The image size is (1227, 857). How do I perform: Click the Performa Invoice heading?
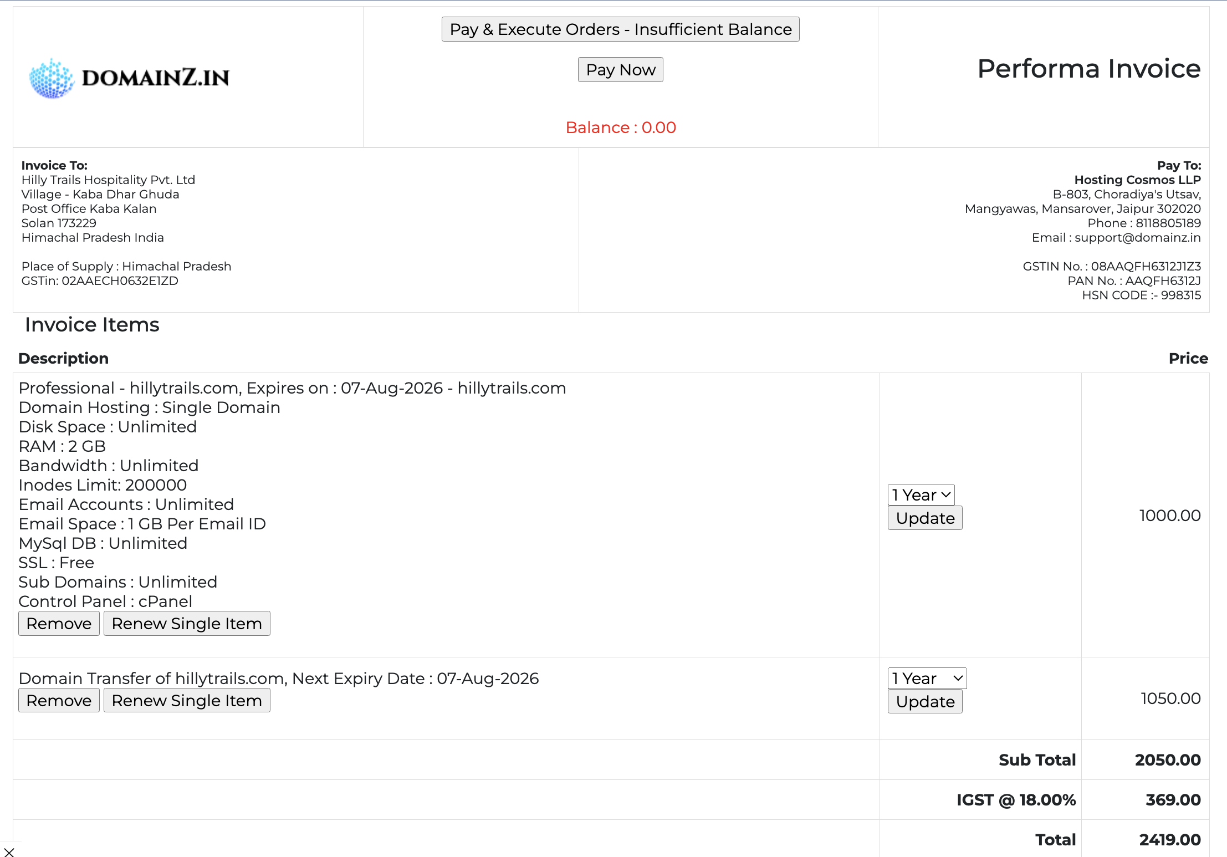click(1088, 69)
